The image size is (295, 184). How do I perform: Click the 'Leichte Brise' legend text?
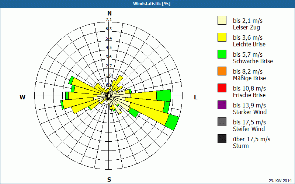[249, 44]
